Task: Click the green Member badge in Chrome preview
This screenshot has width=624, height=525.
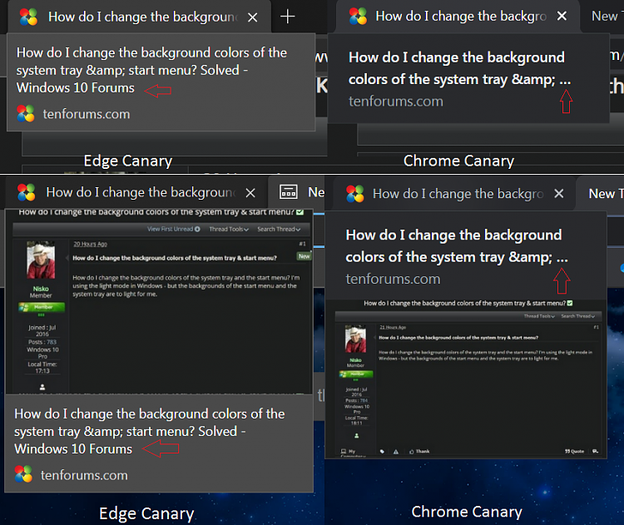Action: click(356, 374)
